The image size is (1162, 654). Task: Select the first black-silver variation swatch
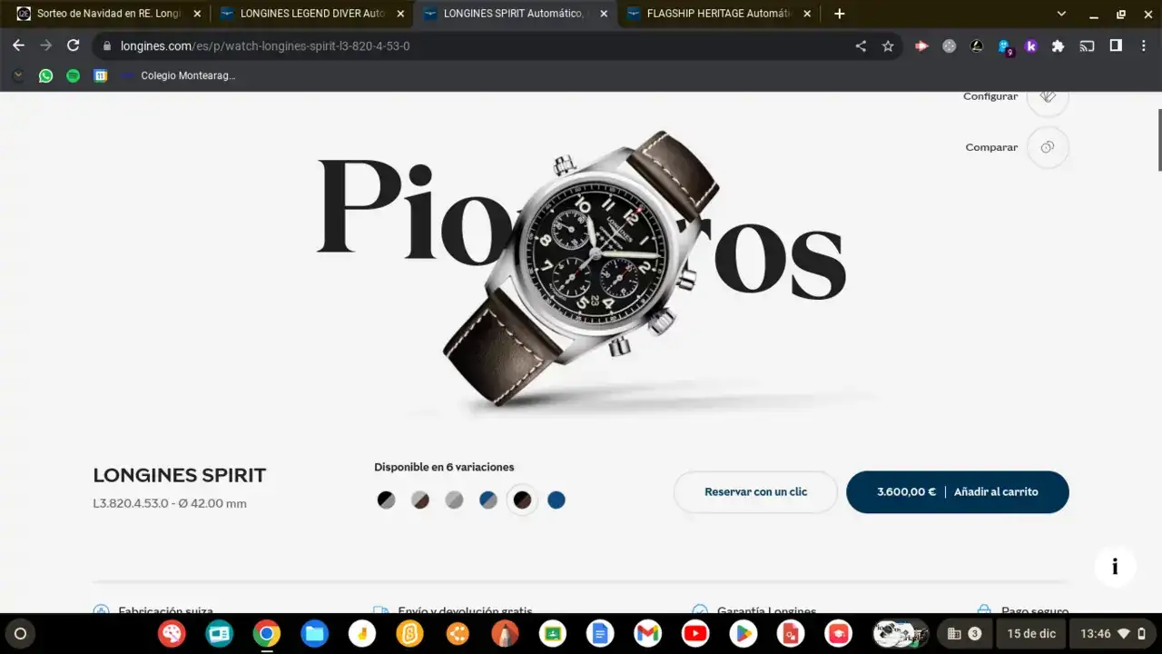[x=387, y=500]
